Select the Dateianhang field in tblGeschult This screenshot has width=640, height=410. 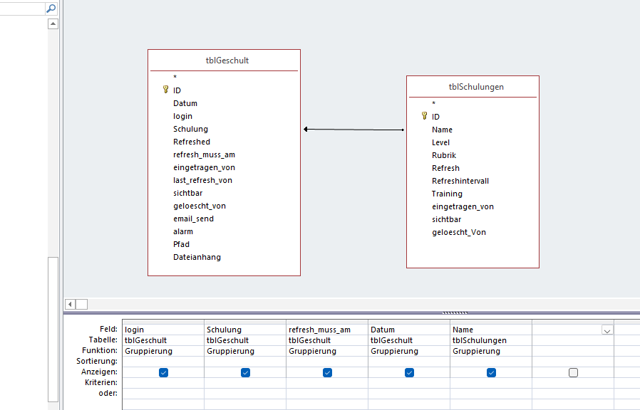(197, 257)
